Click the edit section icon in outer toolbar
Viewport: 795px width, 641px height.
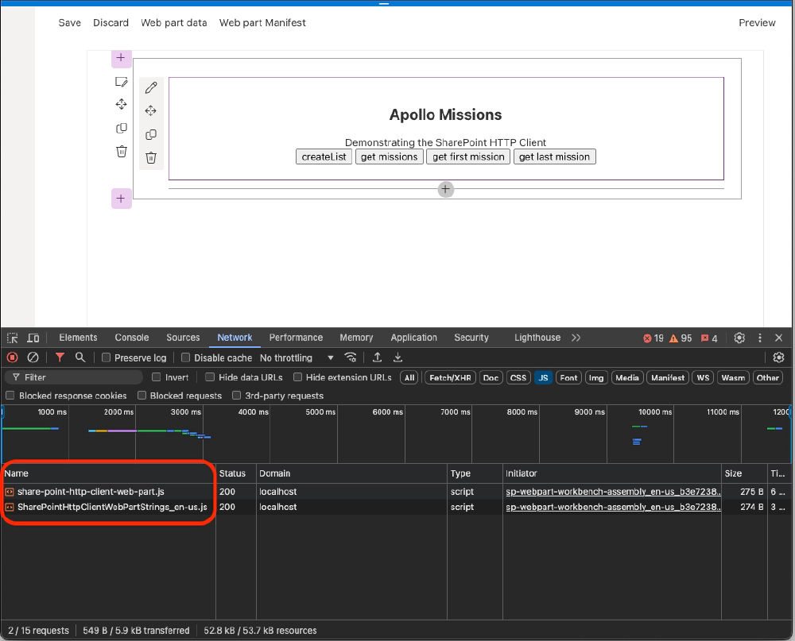point(121,82)
